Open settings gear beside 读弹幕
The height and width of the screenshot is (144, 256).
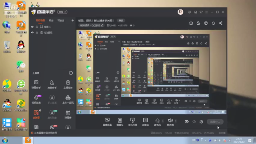(40, 110)
